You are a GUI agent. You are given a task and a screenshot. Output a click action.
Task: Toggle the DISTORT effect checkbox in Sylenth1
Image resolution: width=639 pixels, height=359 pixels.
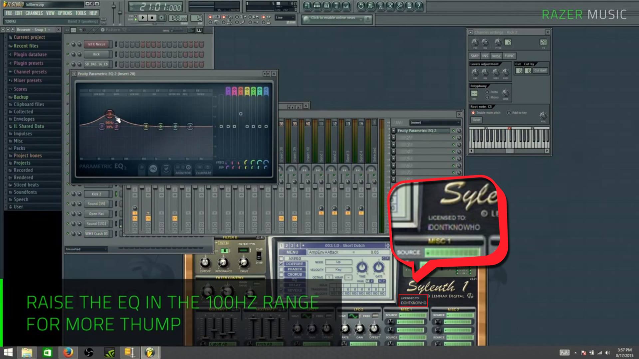point(281,264)
